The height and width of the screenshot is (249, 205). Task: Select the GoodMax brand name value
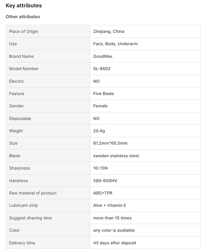103,56
